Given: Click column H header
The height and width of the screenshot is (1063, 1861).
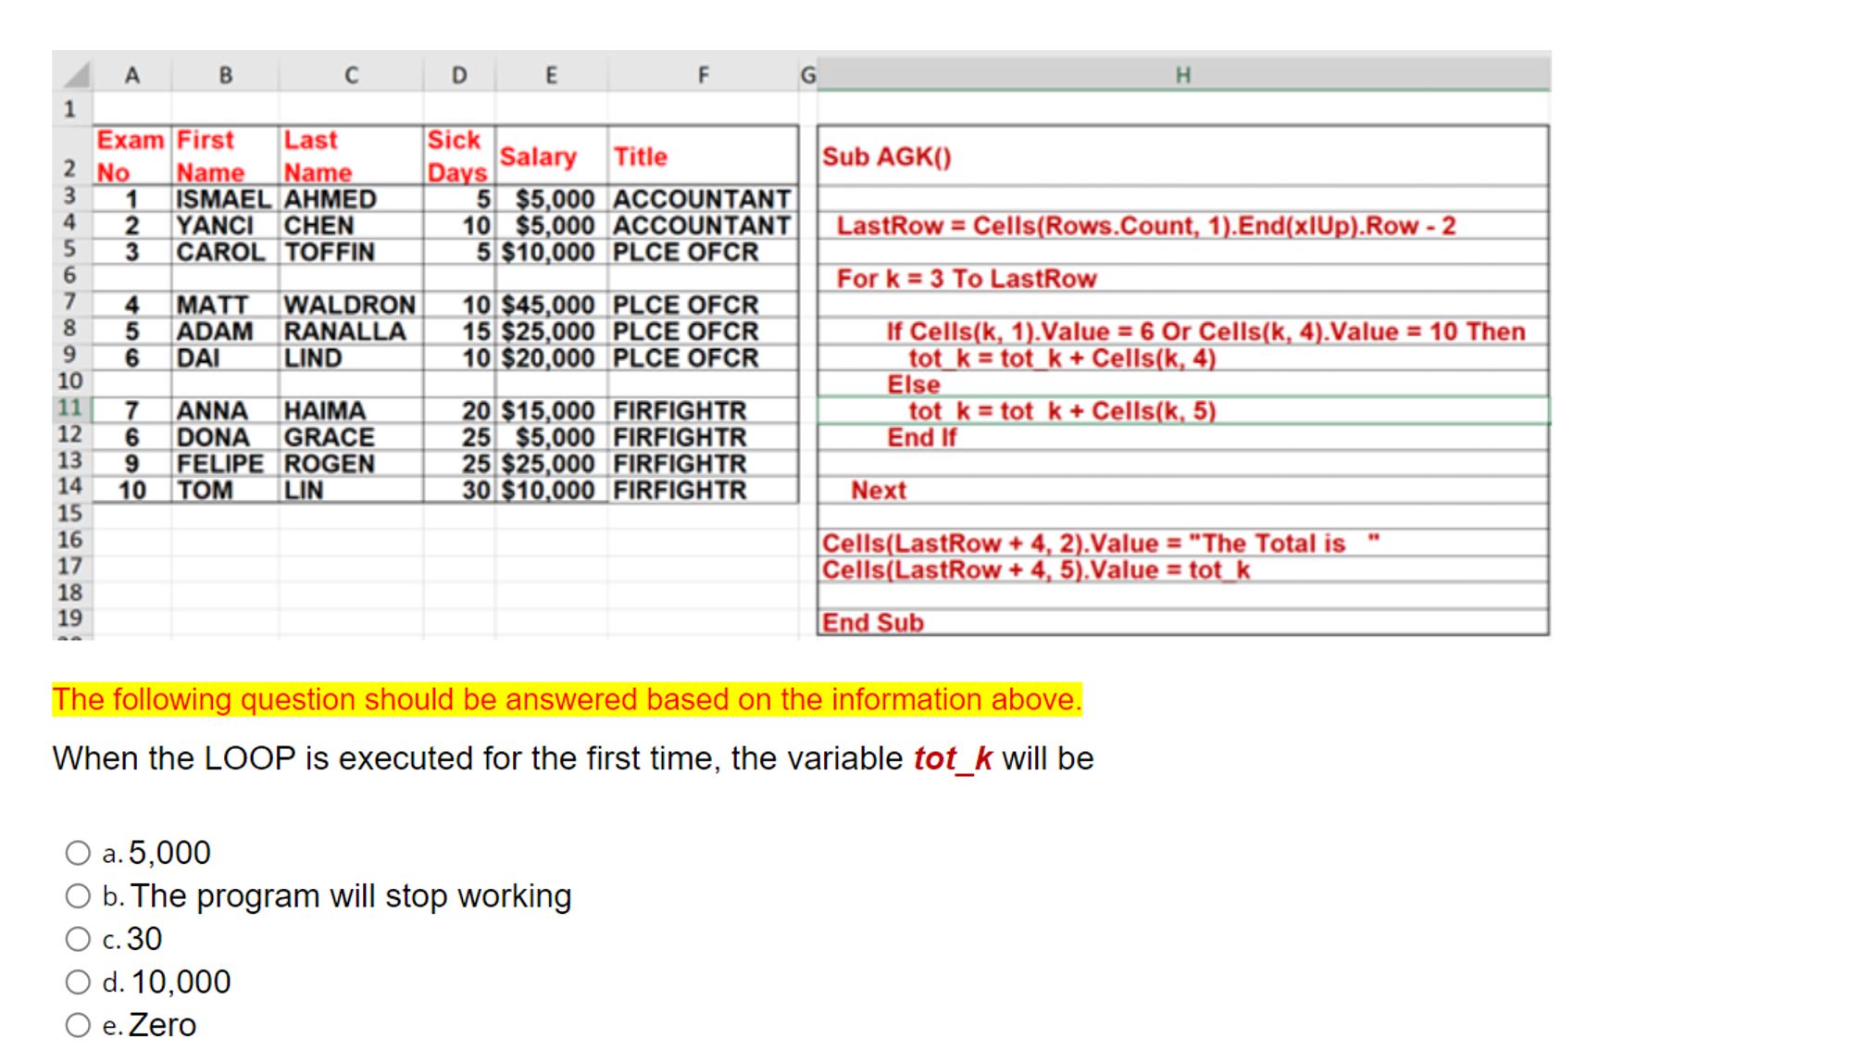Looking at the screenshot, I should 1182,75.
